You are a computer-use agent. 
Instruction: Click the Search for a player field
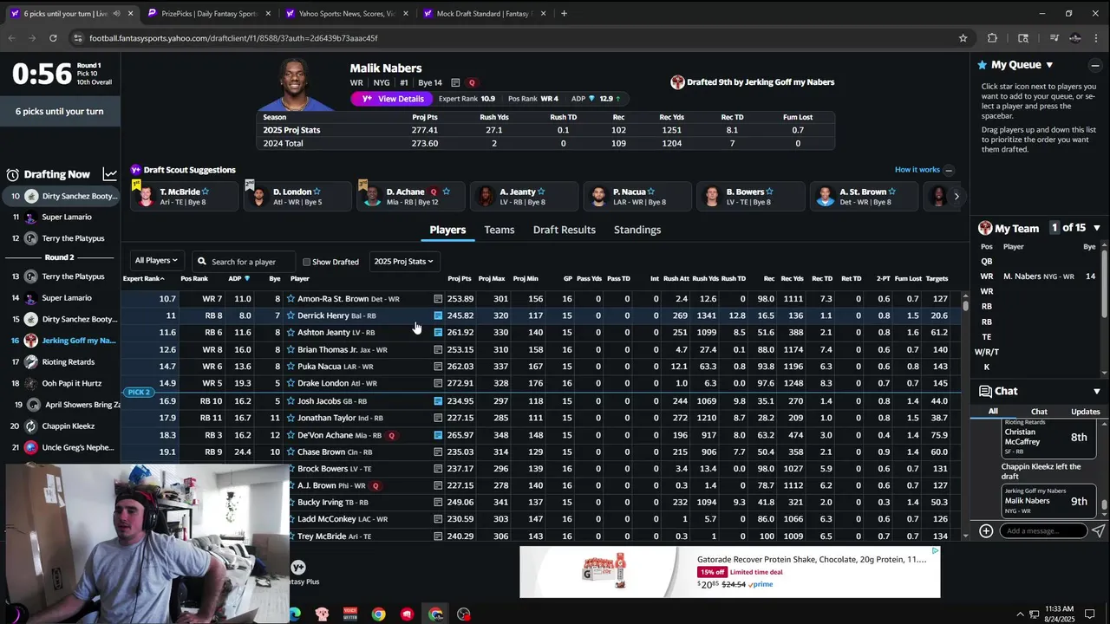243,262
